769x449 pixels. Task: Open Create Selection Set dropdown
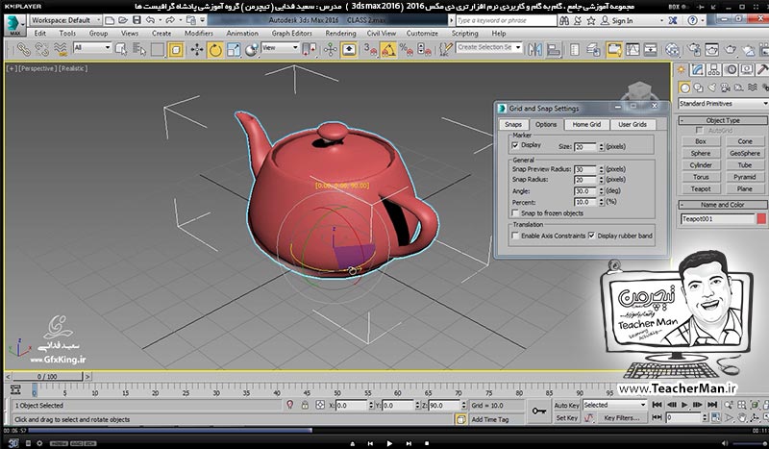click(x=489, y=48)
